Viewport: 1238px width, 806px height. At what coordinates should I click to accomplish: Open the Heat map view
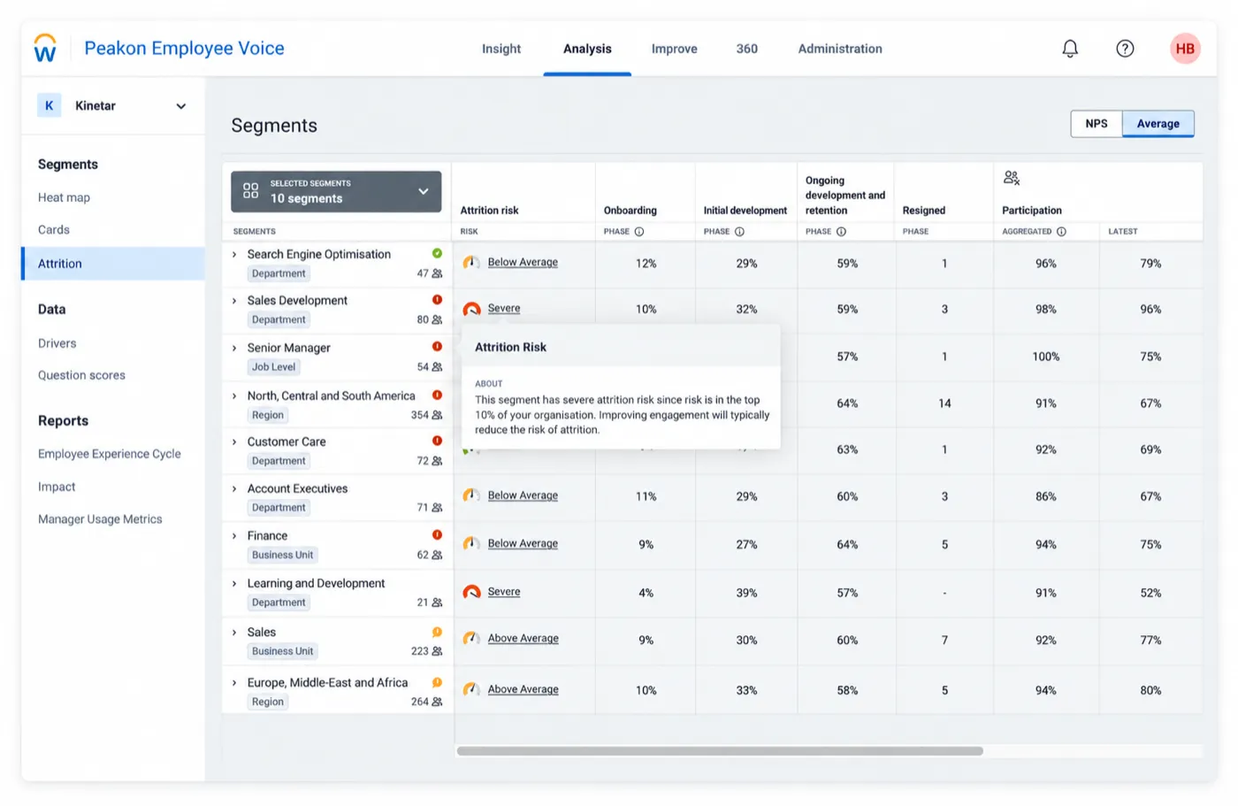[64, 197]
